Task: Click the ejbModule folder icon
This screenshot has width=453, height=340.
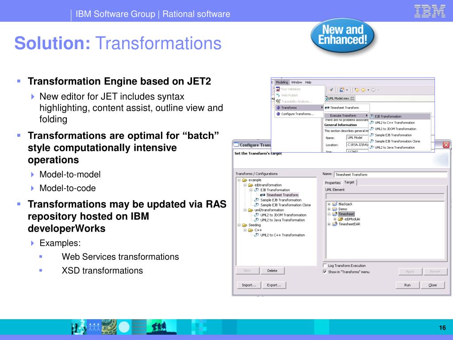Action: [x=341, y=219]
